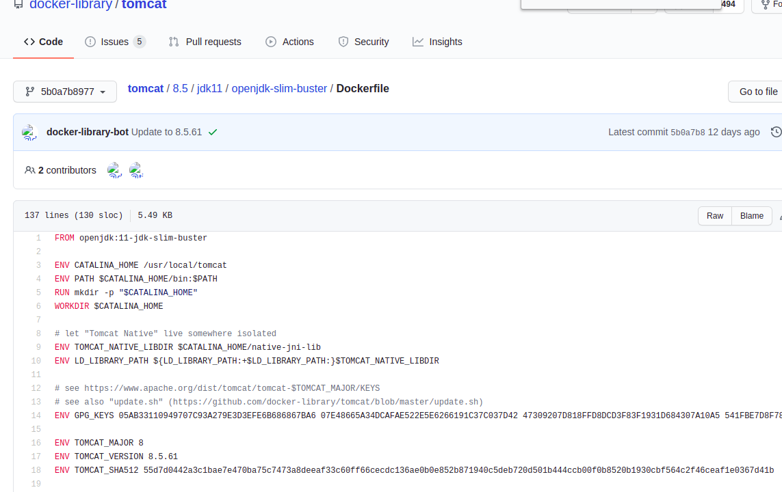782x492 pixels.
Task: Open the Update to 8.5.61 commit message
Action: [166, 132]
